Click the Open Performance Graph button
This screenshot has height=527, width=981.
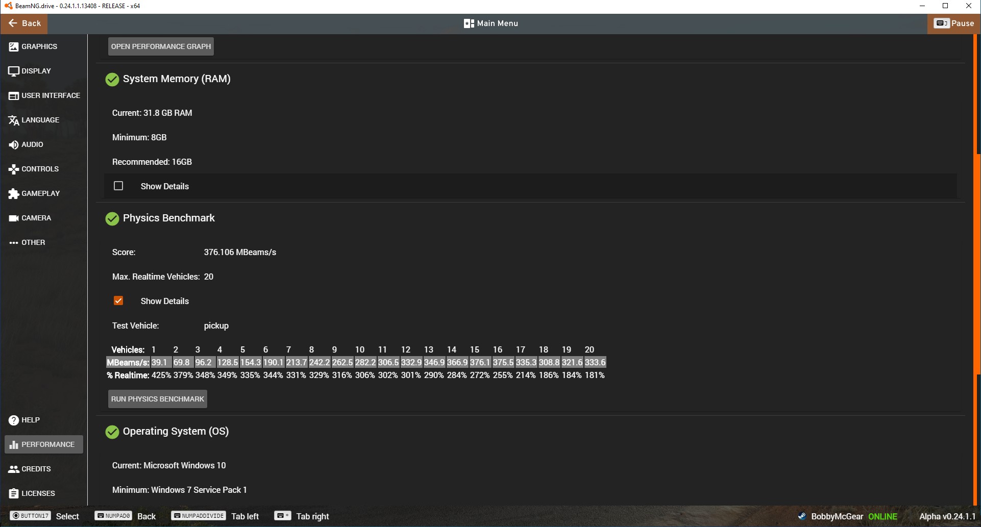click(x=161, y=46)
